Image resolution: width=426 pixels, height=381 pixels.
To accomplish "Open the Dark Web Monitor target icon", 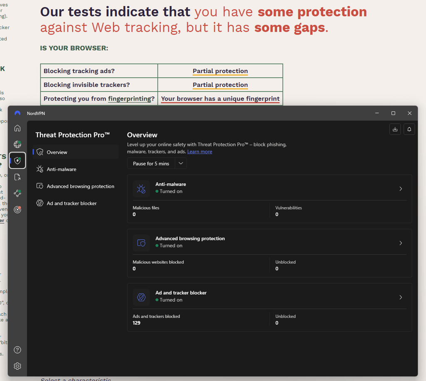I will coord(17,209).
